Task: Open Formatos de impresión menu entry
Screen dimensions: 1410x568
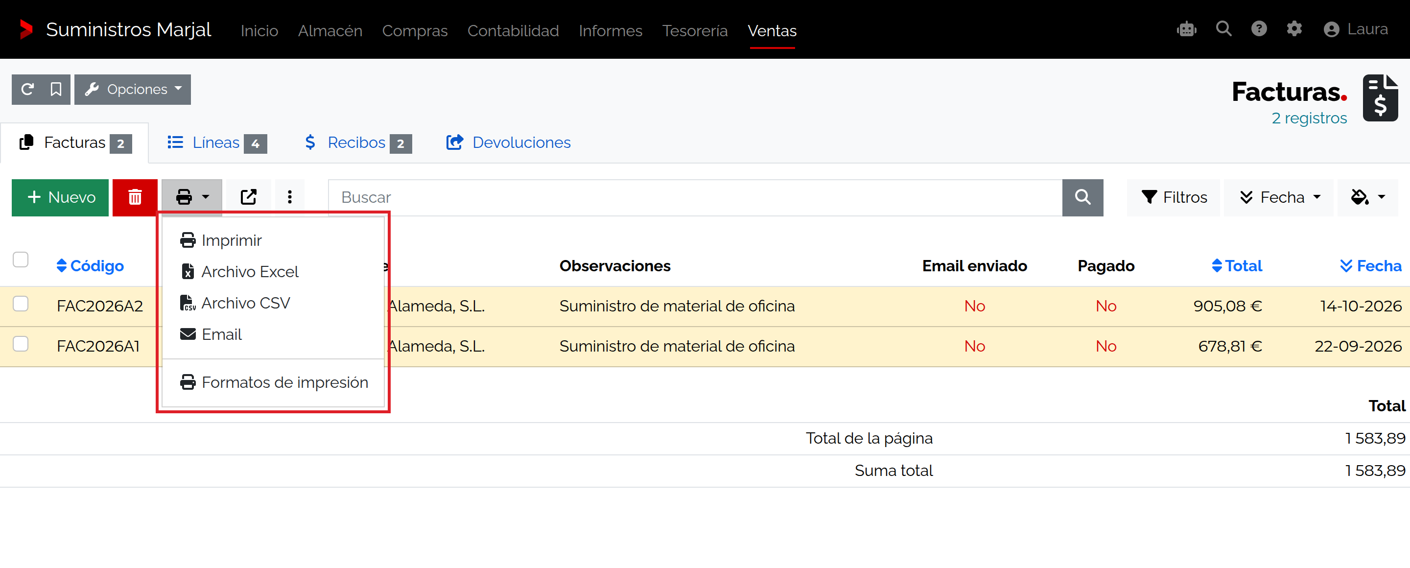Action: pyautogui.click(x=274, y=382)
